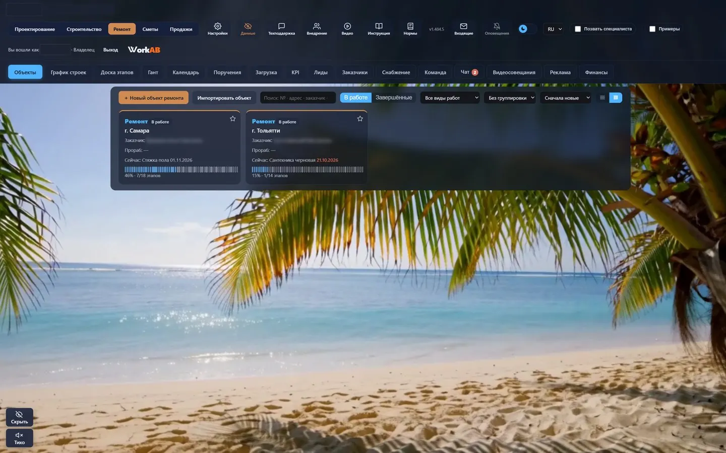Viewport: 726px width, 453px height.
Task: Expand the Все виды работ dropdown
Action: coord(450,98)
